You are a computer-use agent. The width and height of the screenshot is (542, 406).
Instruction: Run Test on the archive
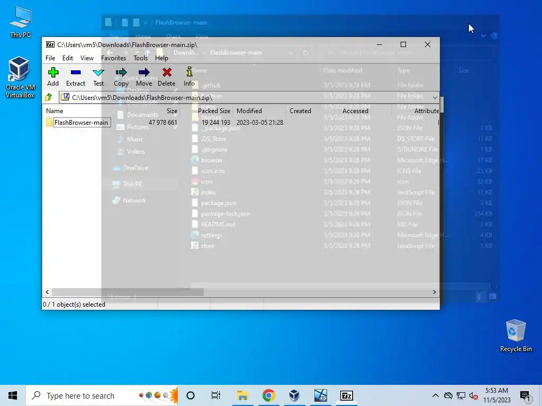click(98, 77)
